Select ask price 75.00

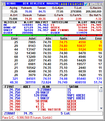pyautogui.click(x=63, y=60)
